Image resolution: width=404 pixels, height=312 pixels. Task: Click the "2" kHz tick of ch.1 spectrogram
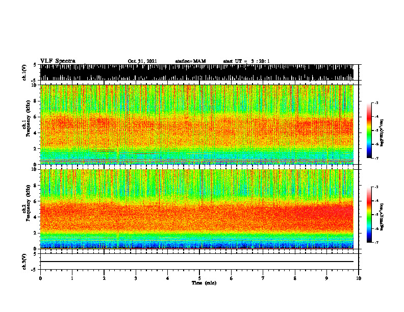click(x=36, y=148)
